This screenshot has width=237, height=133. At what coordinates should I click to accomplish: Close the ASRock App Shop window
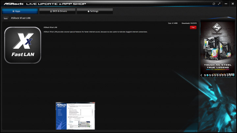click(x=233, y=4)
